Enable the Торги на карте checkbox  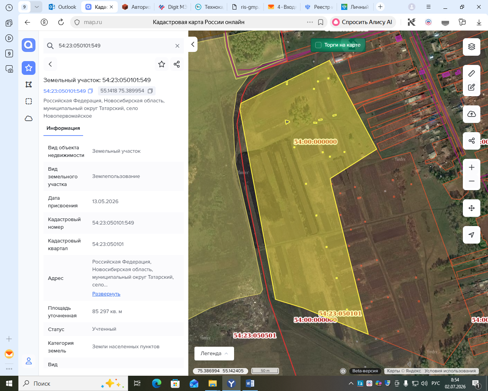[x=318, y=45]
